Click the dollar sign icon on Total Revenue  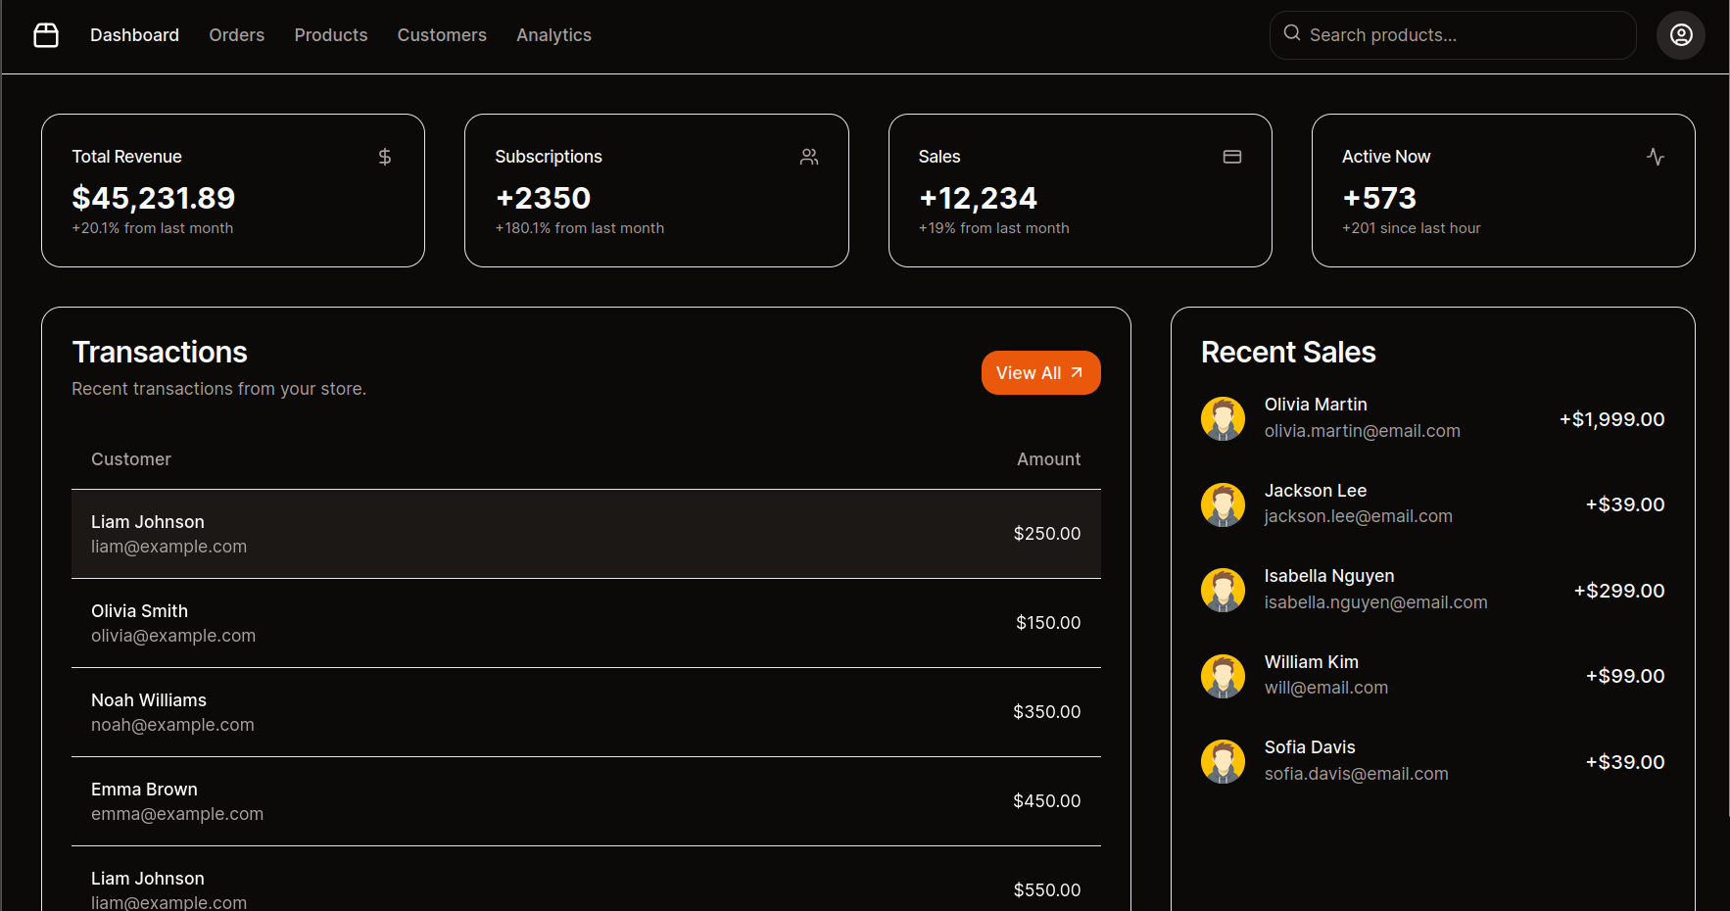coord(385,157)
